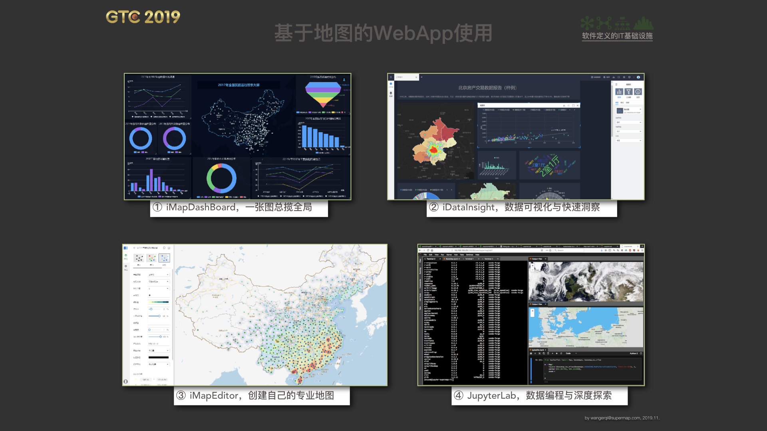Viewport: 767px width, 431px height.
Task: Open the Help menu in JupyterLab
Action: pyautogui.click(x=477, y=255)
